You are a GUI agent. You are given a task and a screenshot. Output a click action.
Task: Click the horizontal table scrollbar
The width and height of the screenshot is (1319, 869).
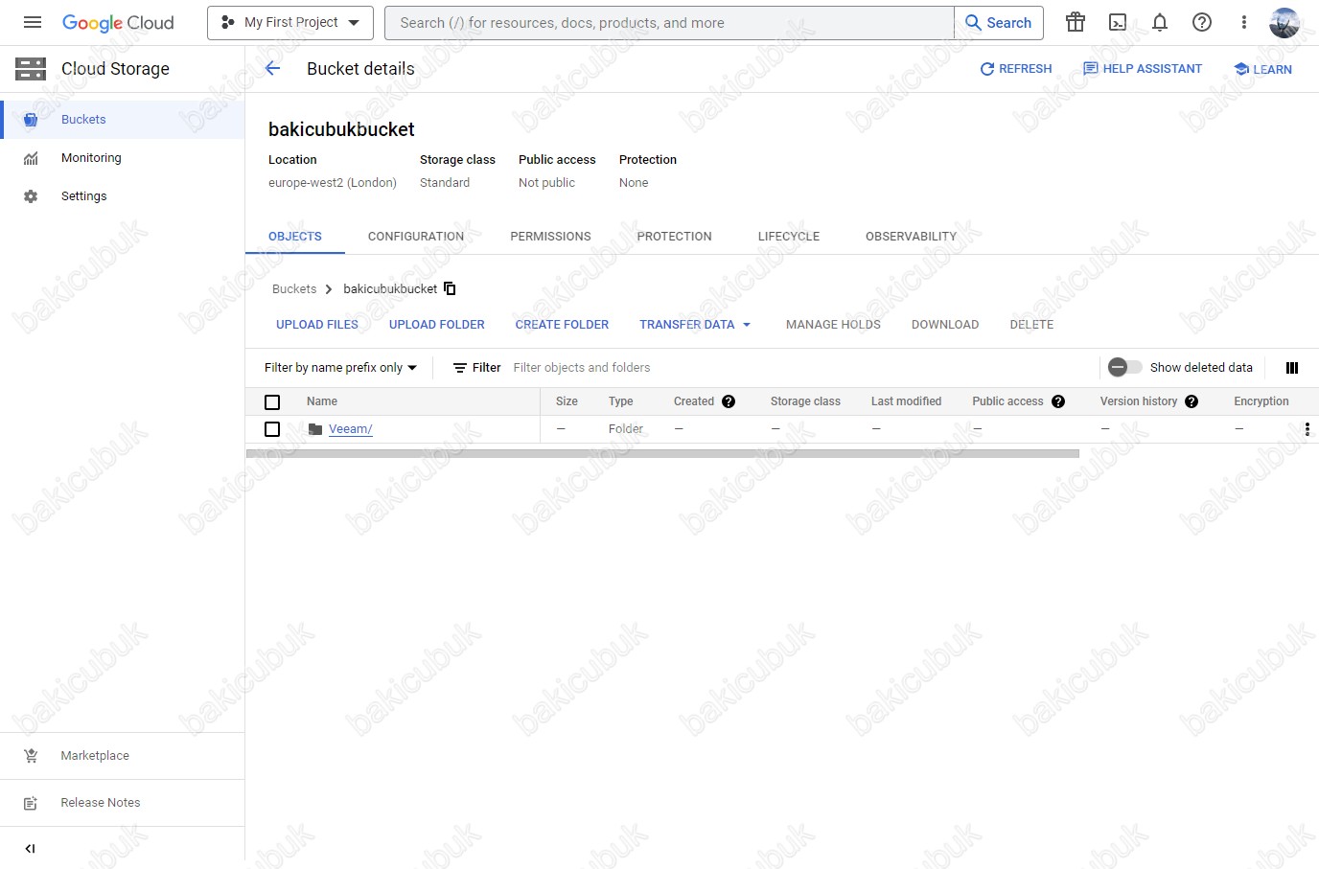pyautogui.click(x=662, y=453)
